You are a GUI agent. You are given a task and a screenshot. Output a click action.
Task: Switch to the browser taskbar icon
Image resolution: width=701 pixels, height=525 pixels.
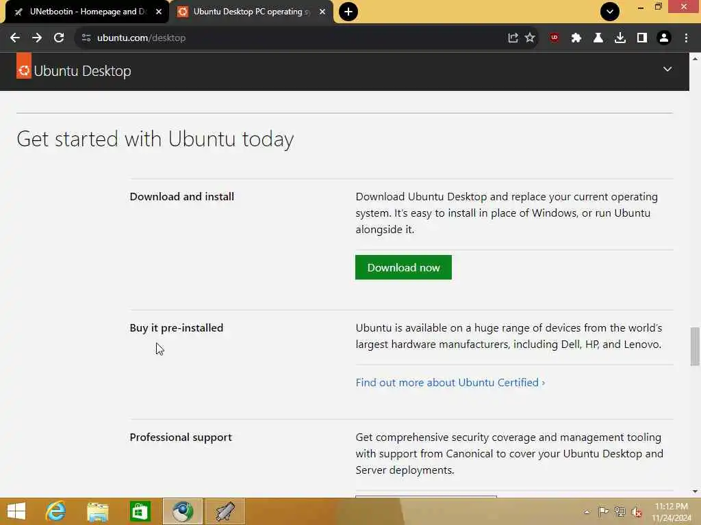(182, 511)
